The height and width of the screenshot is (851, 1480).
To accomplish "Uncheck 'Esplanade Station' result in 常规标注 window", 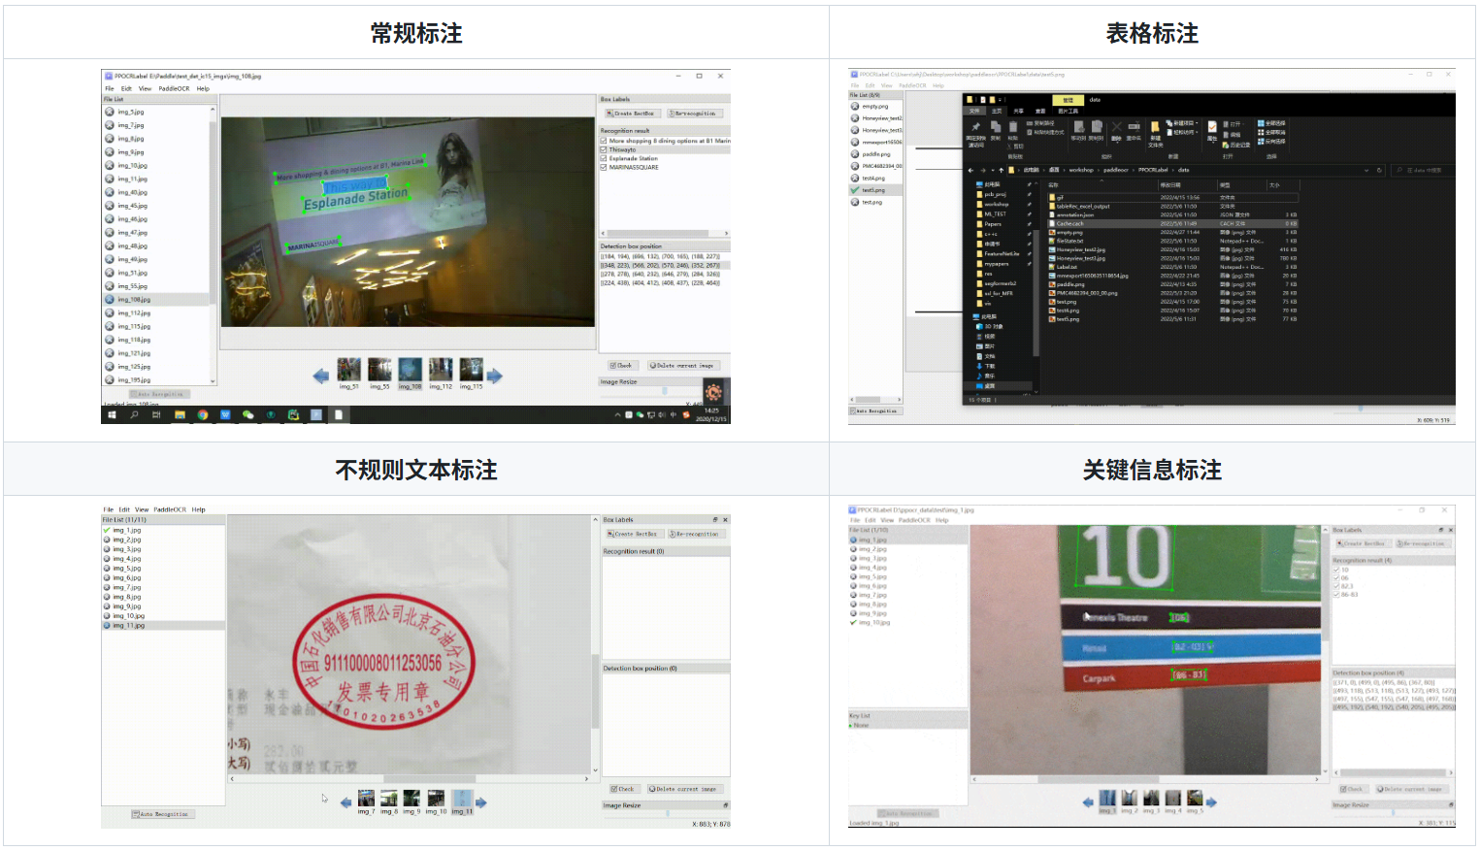I will 604,158.
